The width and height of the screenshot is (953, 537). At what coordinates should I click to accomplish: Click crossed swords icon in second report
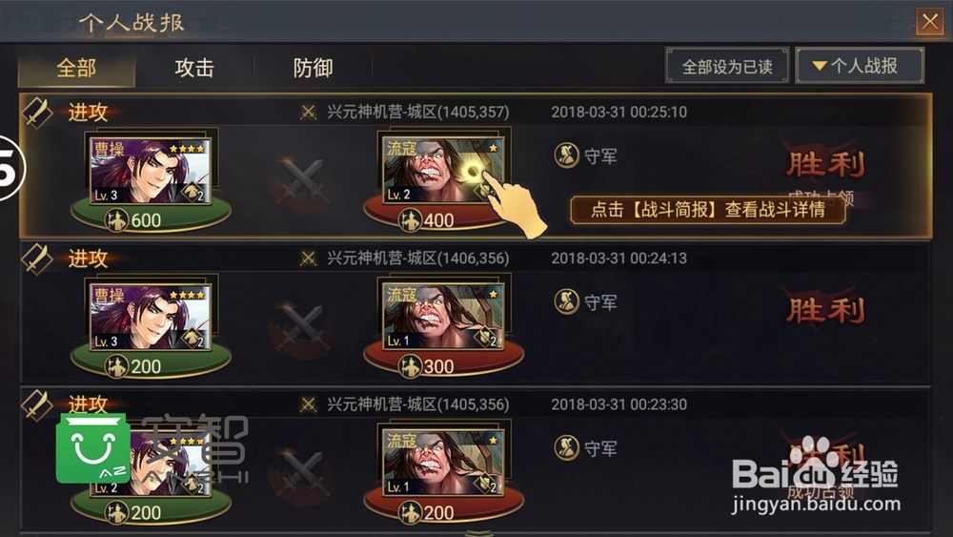tap(303, 328)
